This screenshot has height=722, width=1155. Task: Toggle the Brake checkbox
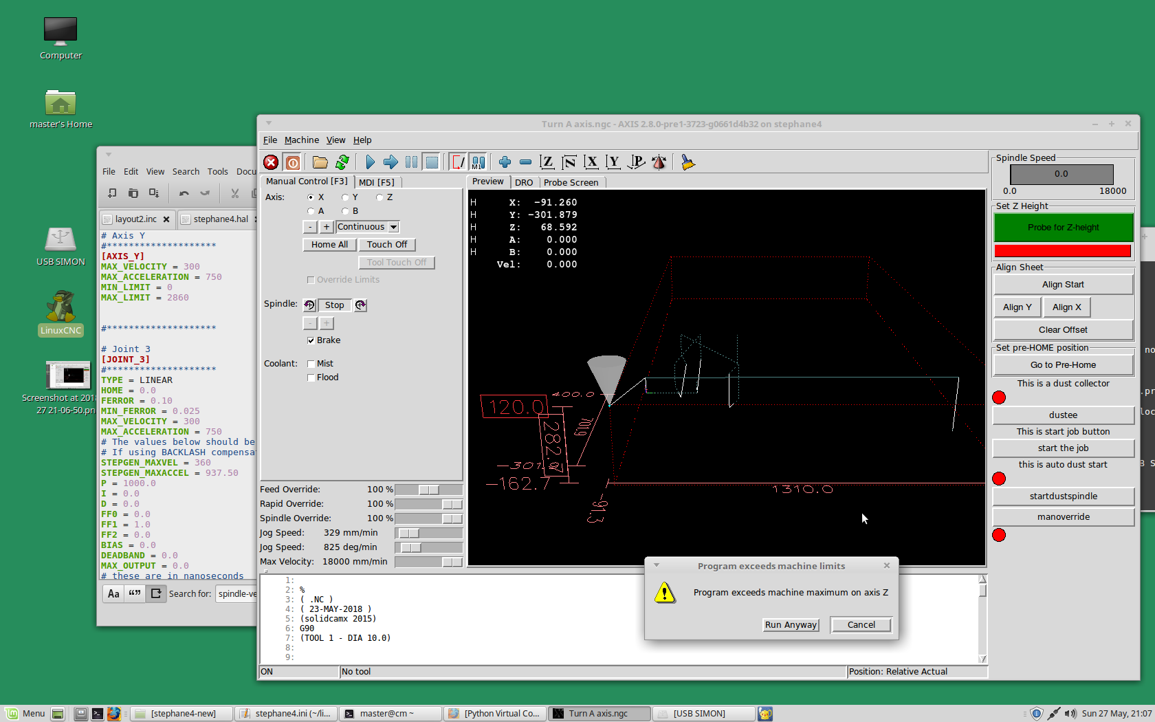click(311, 340)
